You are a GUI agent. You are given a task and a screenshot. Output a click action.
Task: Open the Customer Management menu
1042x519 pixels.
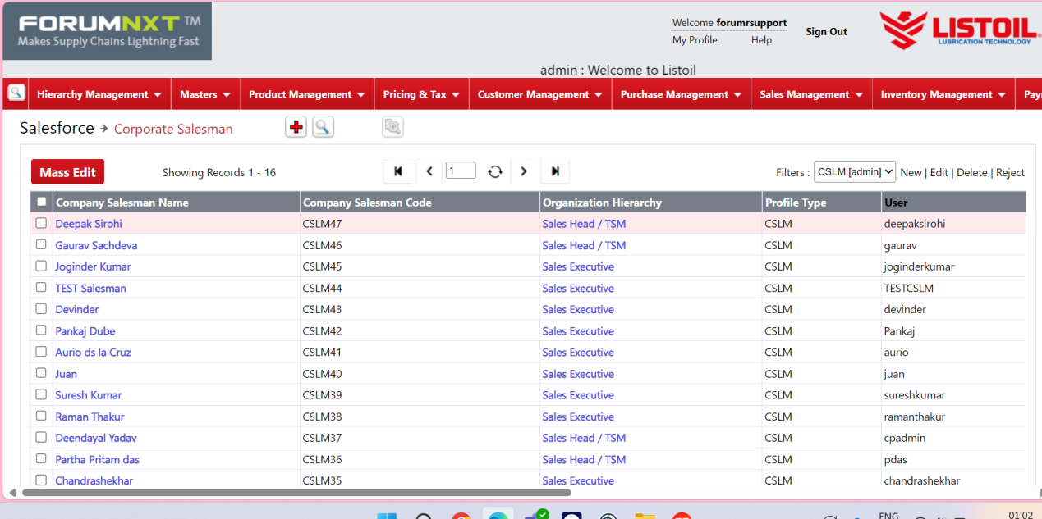540,94
